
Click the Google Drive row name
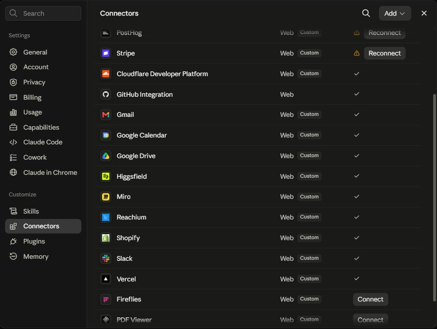pos(136,156)
